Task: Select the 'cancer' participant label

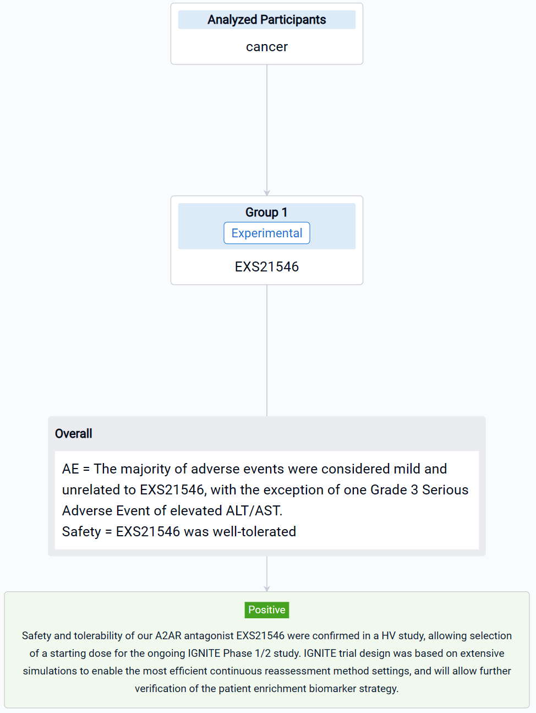Action: (x=266, y=47)
